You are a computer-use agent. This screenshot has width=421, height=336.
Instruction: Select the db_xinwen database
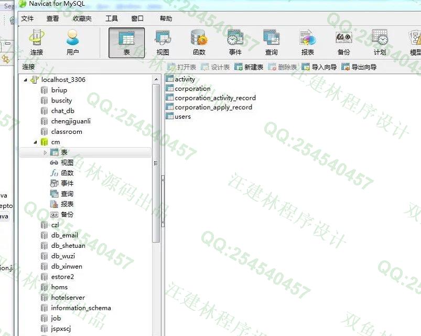click(x=67, y=266)
